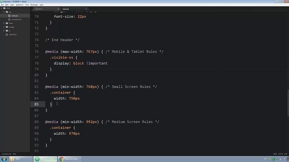Viewport: 289px width, 162px height.
Task: Click line number 85 in gutter
Action: pos(37,104)
